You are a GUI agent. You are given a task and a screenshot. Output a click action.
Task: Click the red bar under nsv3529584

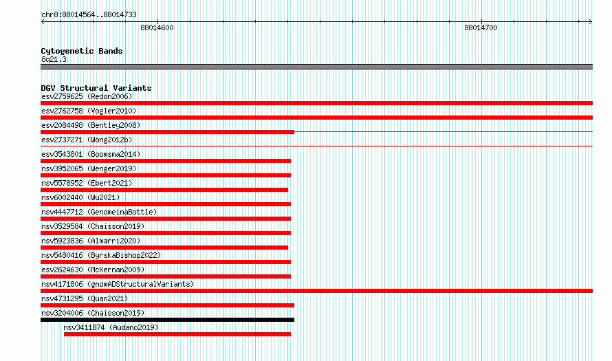click(166, 233)
